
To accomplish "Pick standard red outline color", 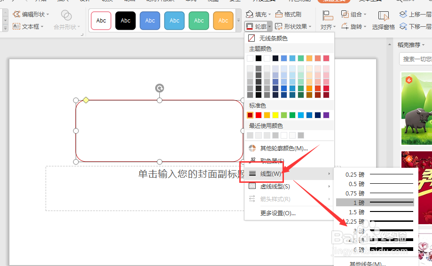I will (259, 115).
